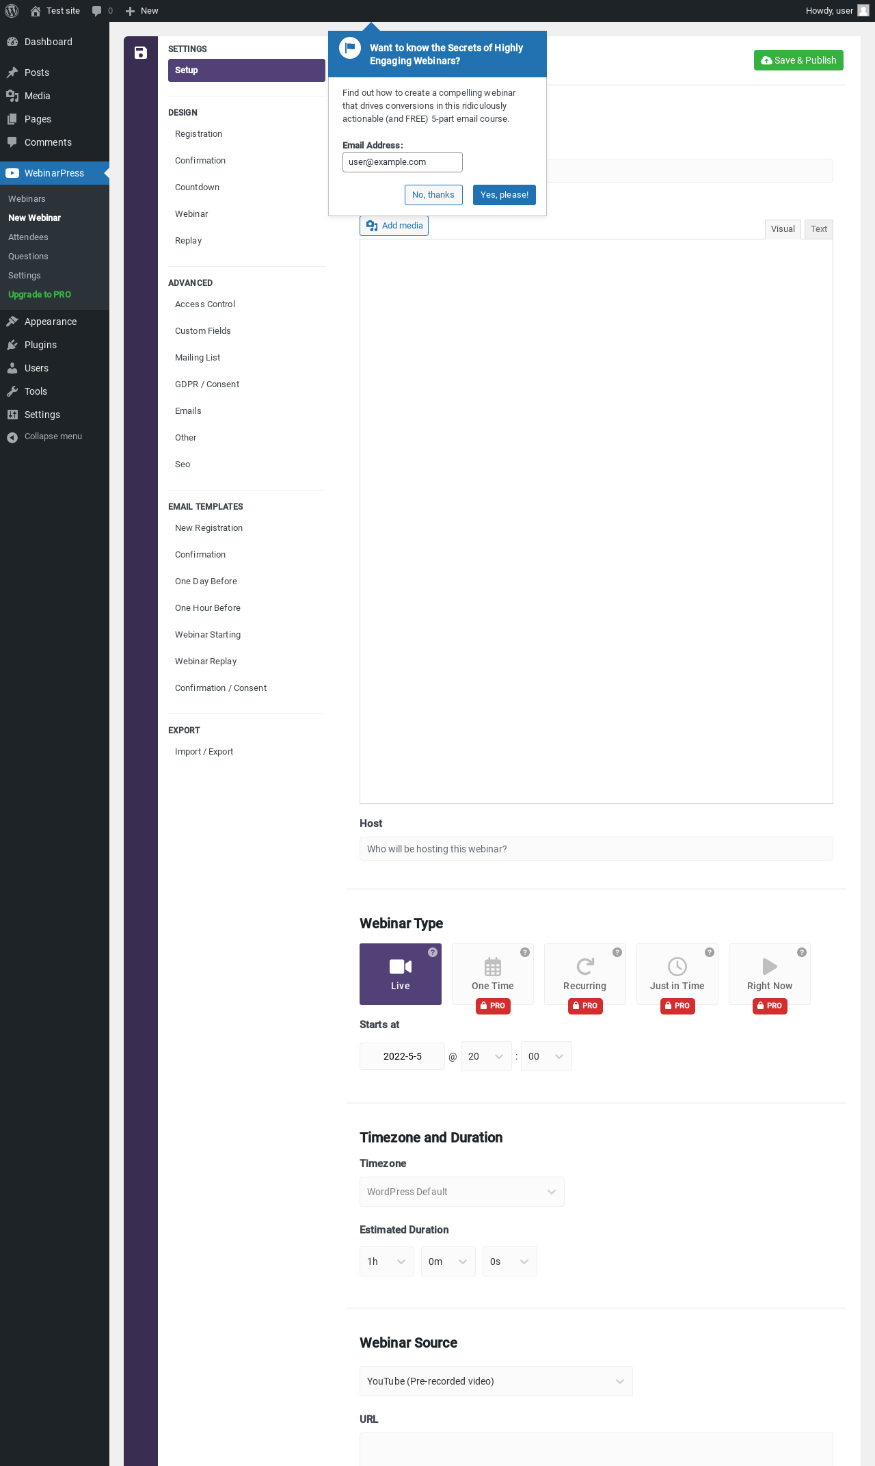The width and height of the screenshot is (875, 1466).
Task: Accept the popup with Yes, please!
Action: click(504, 195)
